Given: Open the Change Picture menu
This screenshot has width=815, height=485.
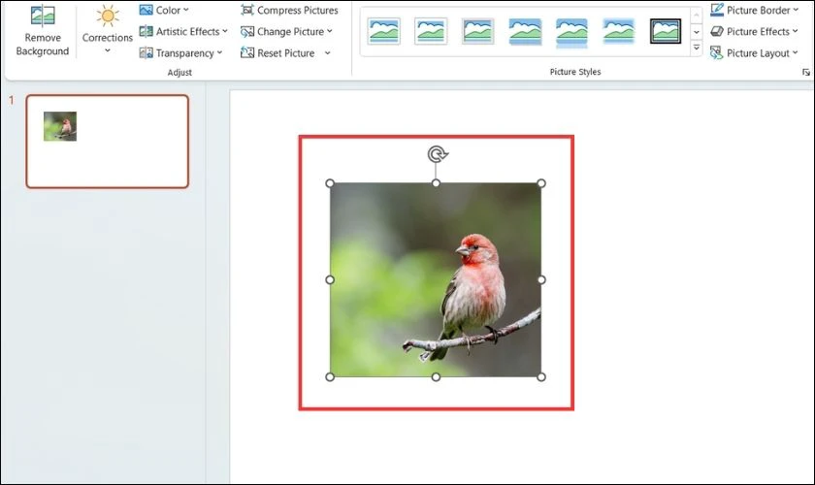Looking at the screenshot, I should pyautogui.click(x=286, y=32).
